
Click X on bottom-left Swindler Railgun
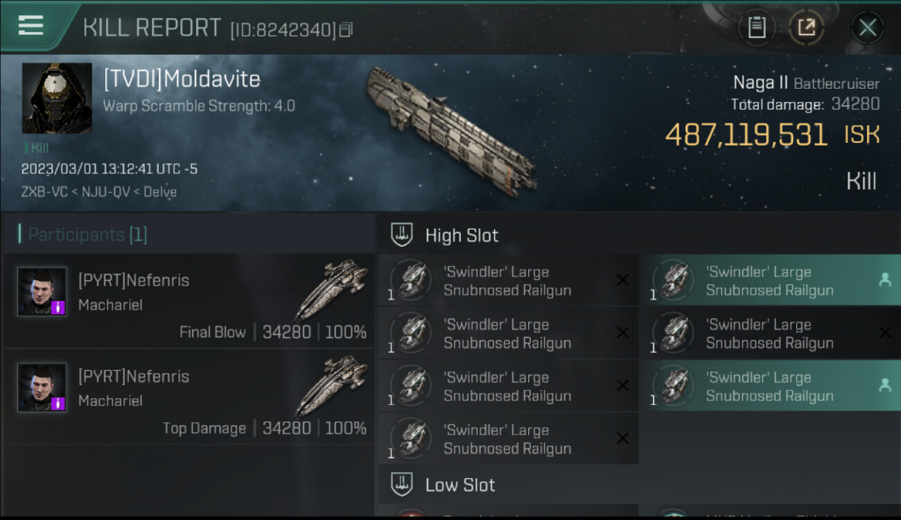point(622,438)
